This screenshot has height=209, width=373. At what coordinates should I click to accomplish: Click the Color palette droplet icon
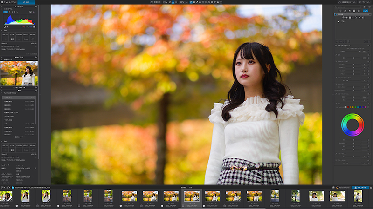tap(345, 11)
